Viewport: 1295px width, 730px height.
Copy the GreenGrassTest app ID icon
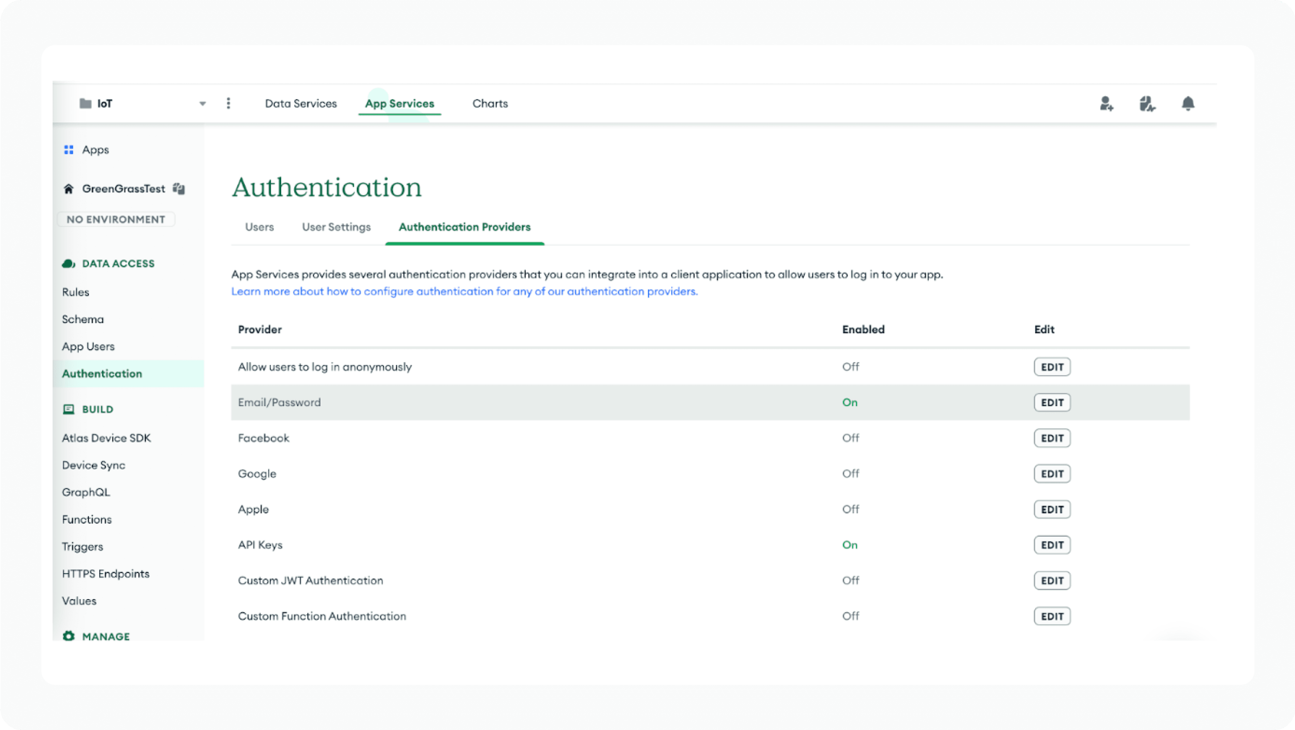tap(179, 188)
